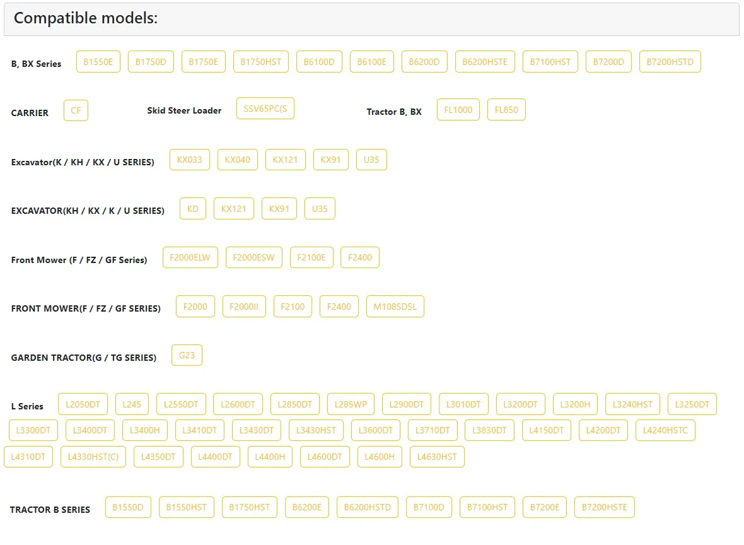Click the 'L Series' row label
Viewport: 744px width, 545px height.
27,406
